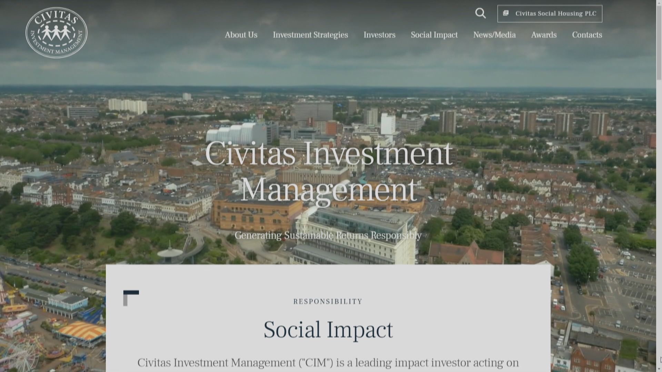Image resolution: width=662 pixels, height=372 pixels.
Task: Click the RESPONSIBILITY section label
Action: pos(328,301)
